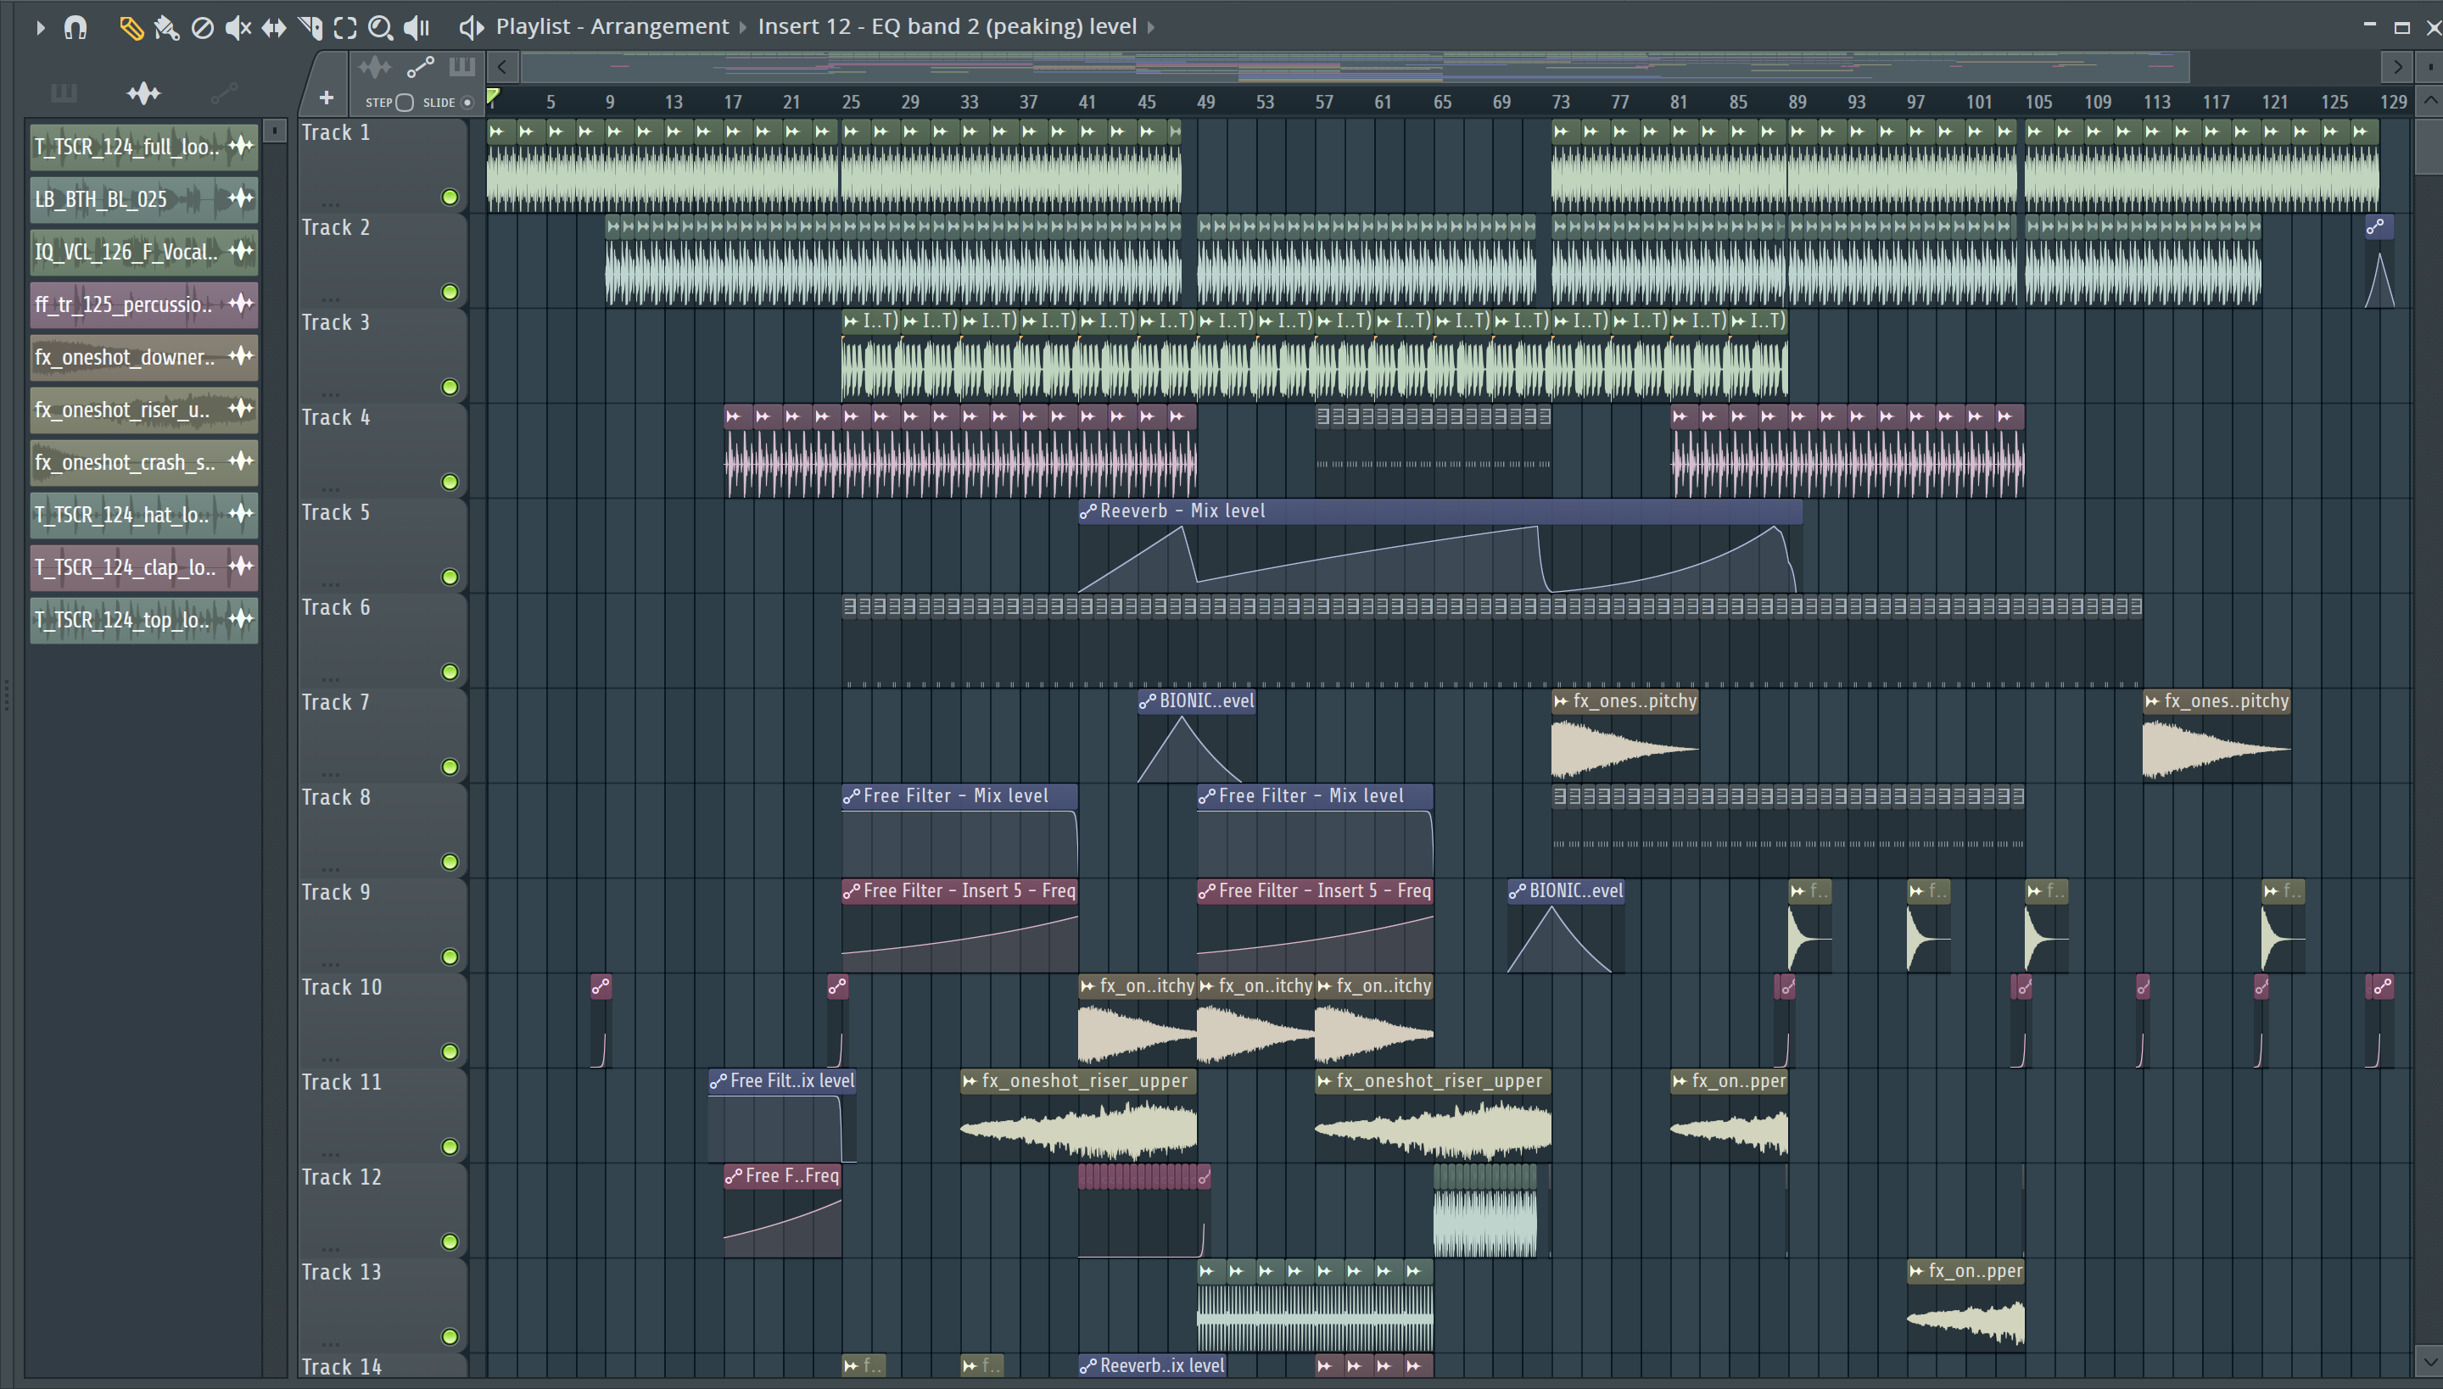2443x1389 pixels.
Task: Select the Delete tool
Action: (x=201, y=28)
